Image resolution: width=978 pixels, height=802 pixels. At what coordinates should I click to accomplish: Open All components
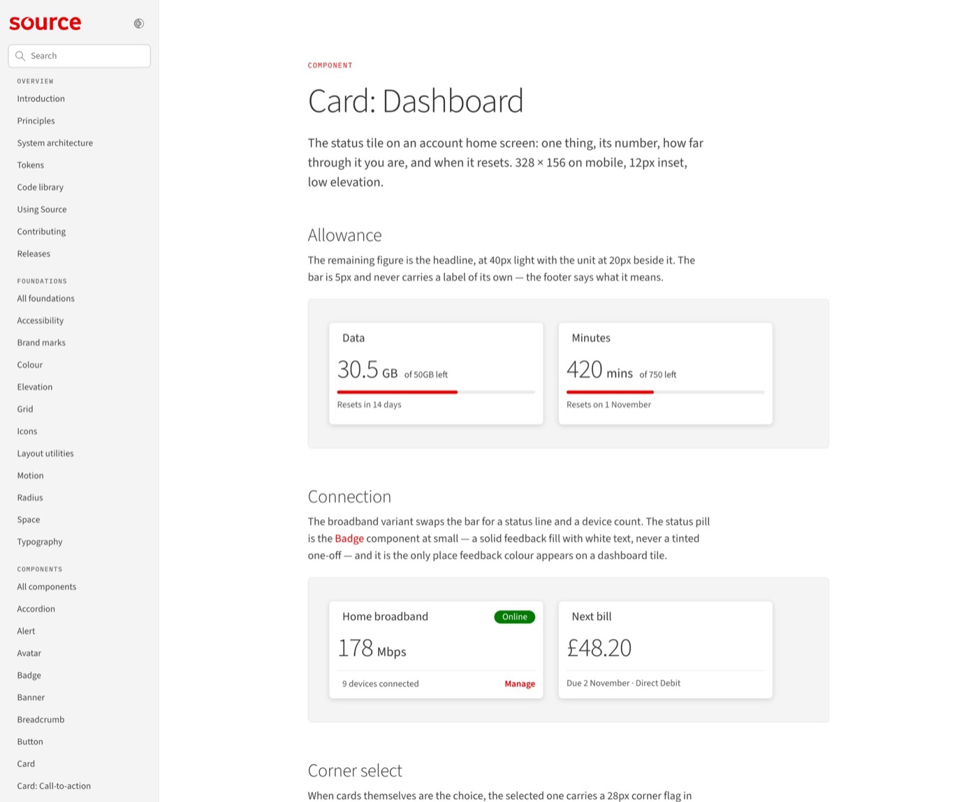(x=47, y=587)
